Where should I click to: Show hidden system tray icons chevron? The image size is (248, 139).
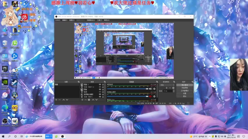[x=210, y=137]
